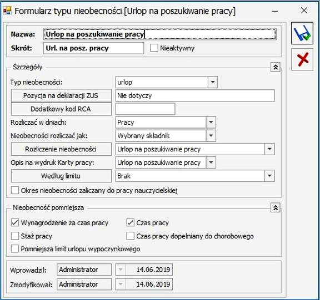320x300 pixels.
Task: Focus the Nazwa text field
Action: click(160, 34)
